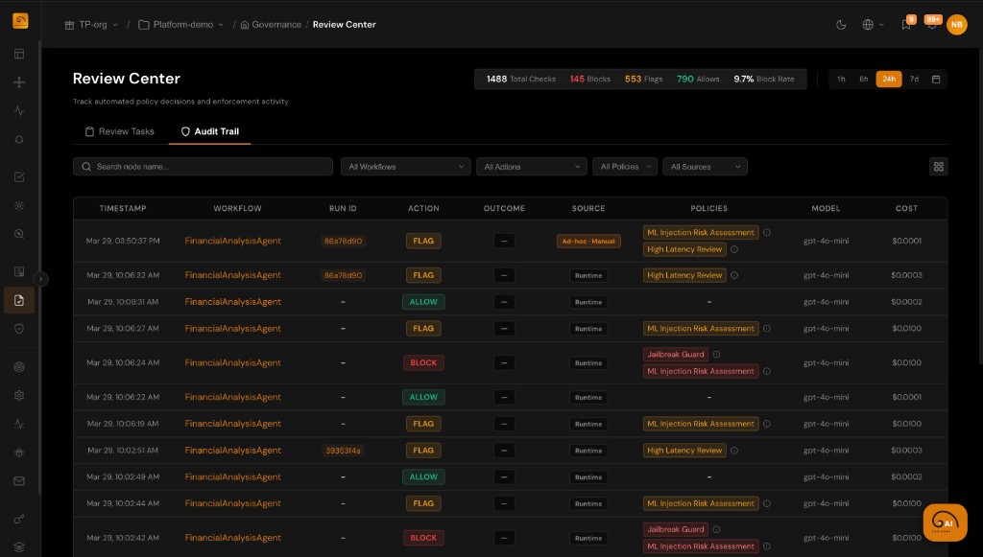Open the AI assistant in the bottom right corner
This screenshot has height=557, width=983.
944,522
